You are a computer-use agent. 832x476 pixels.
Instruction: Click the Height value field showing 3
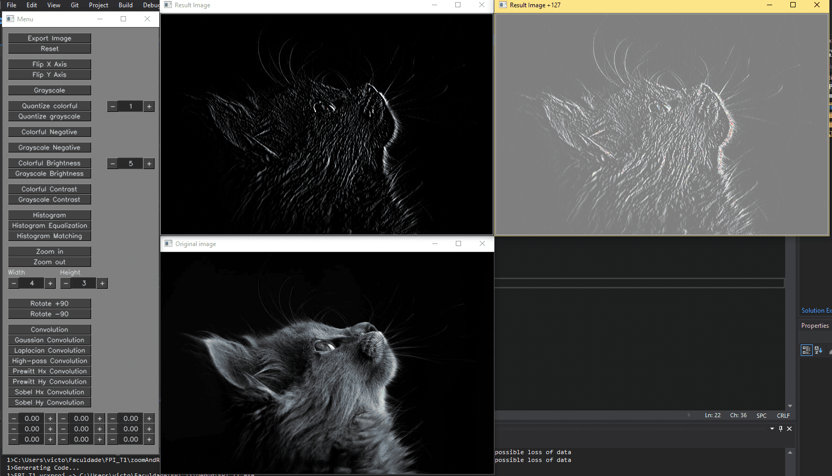(x=84, y=283)
